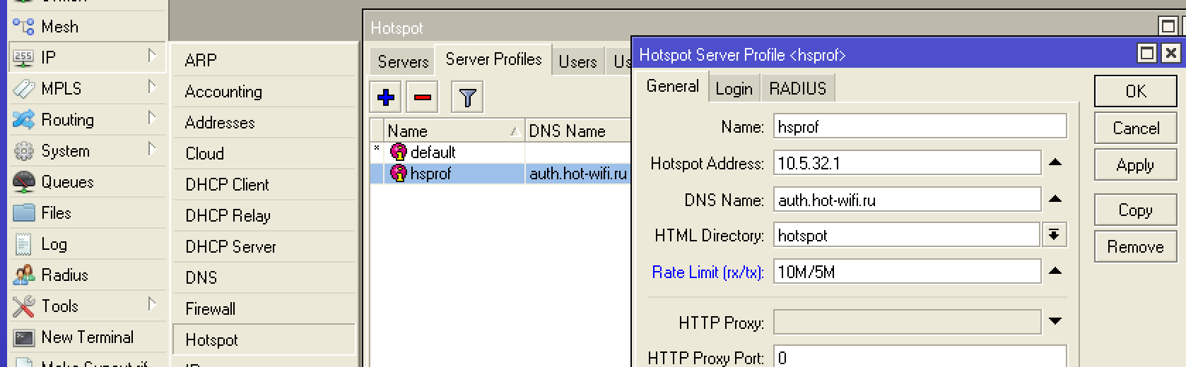This screenshot has height=367, width=1186.
Task: Click the Name input field
Action: coord(920,127)
